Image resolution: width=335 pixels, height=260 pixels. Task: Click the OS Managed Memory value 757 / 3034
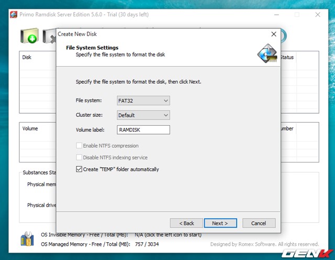point(147,244)
